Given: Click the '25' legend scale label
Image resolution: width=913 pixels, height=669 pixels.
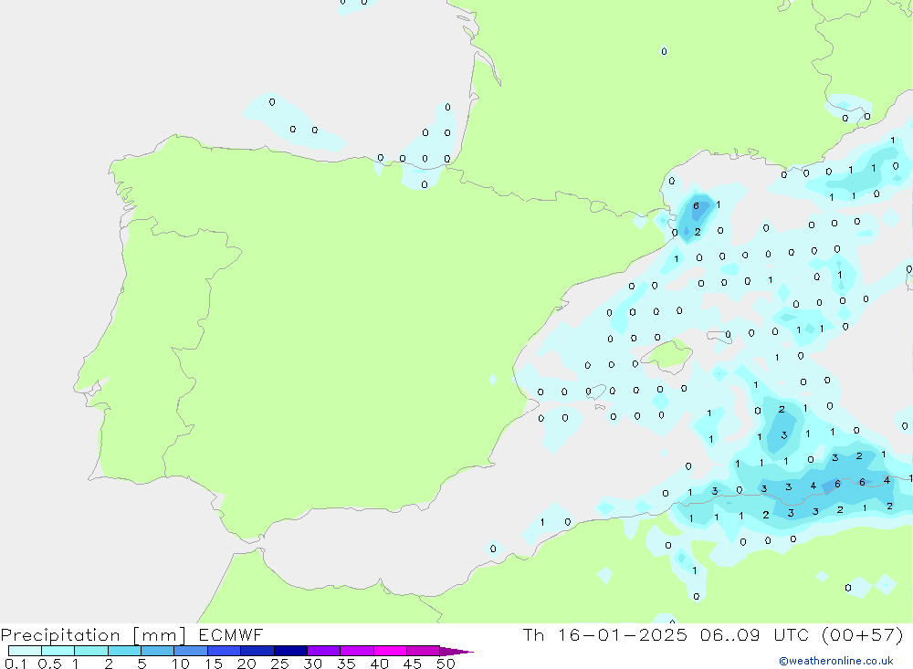Looking at the screenshot, I should (x=279, y=664).
